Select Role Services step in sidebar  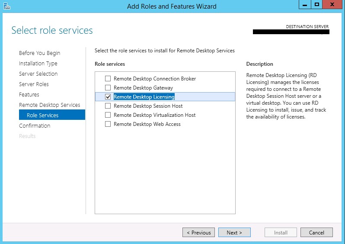(52, 115)
